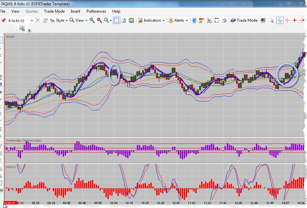This screenshot has height=208, width=307.
Task: Open the 6 ticks (r) interval dropdown
Action: (32, 21)
